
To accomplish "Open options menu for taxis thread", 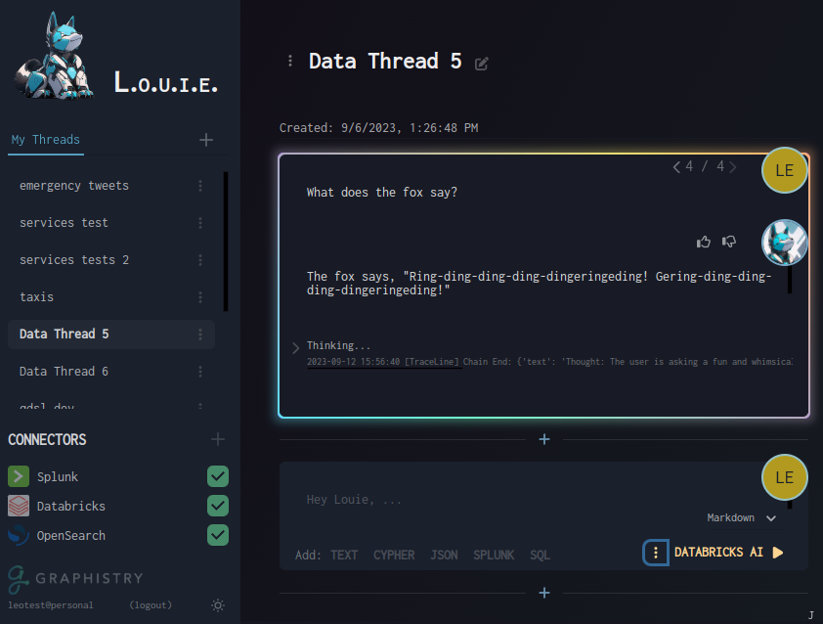I will (200, 297).
